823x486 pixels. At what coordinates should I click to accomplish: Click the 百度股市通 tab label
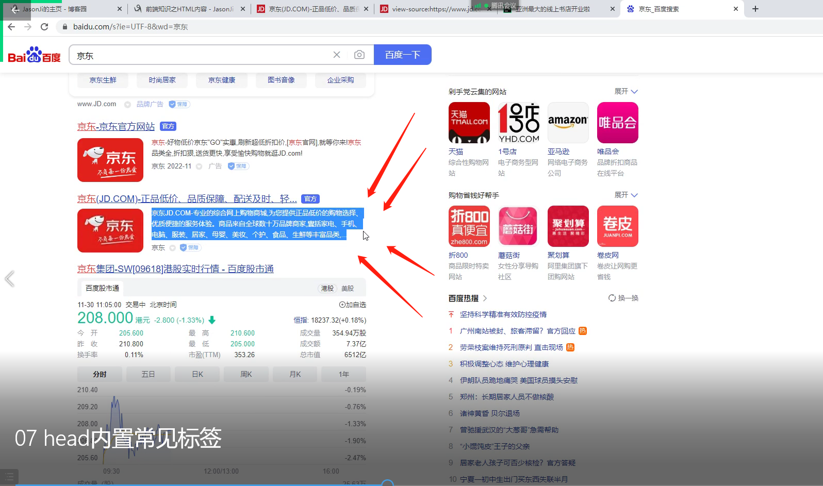(102, 288)
